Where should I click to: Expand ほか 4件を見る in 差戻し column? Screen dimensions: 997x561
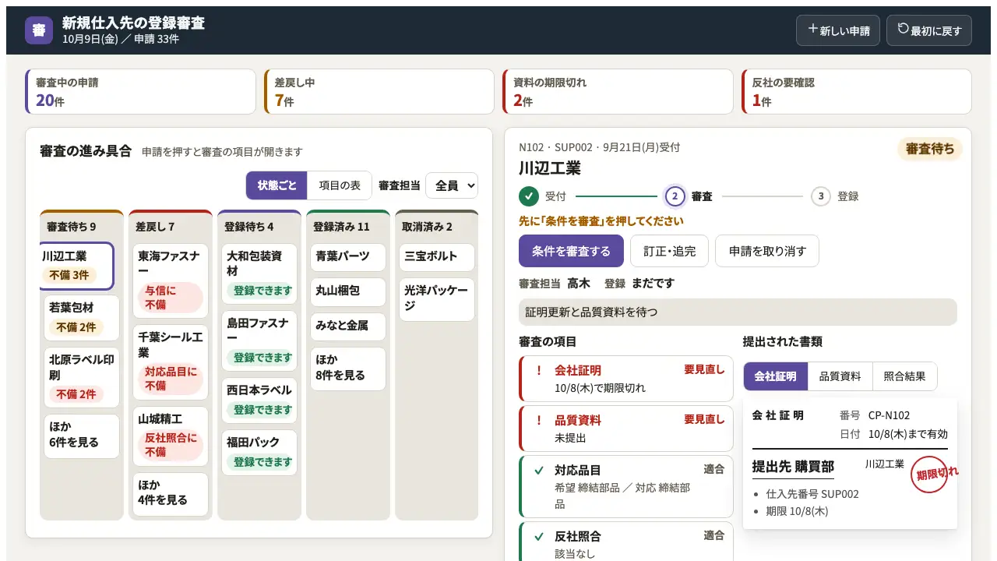point(171,494)
